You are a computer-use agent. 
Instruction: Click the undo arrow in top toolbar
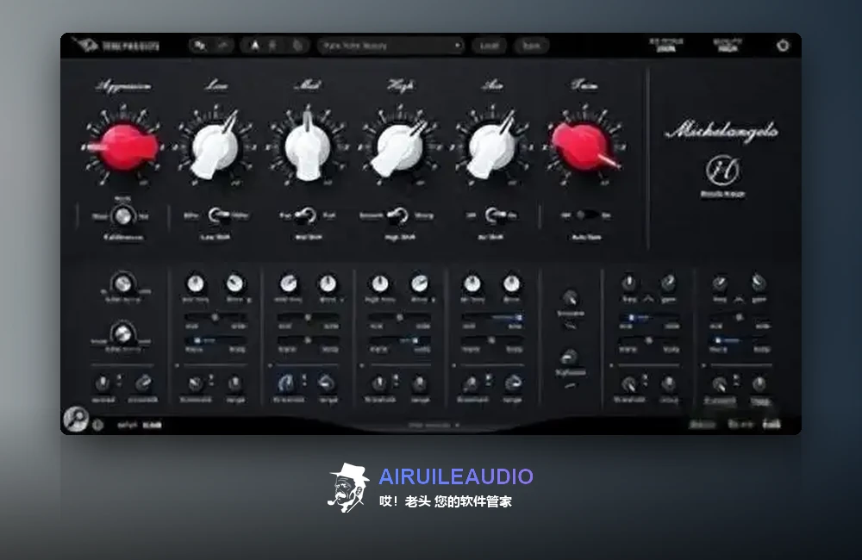click(x=200, y=46)
